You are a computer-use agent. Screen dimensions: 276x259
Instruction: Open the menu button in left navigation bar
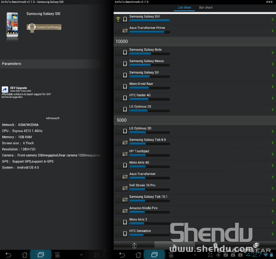(57, 254)
